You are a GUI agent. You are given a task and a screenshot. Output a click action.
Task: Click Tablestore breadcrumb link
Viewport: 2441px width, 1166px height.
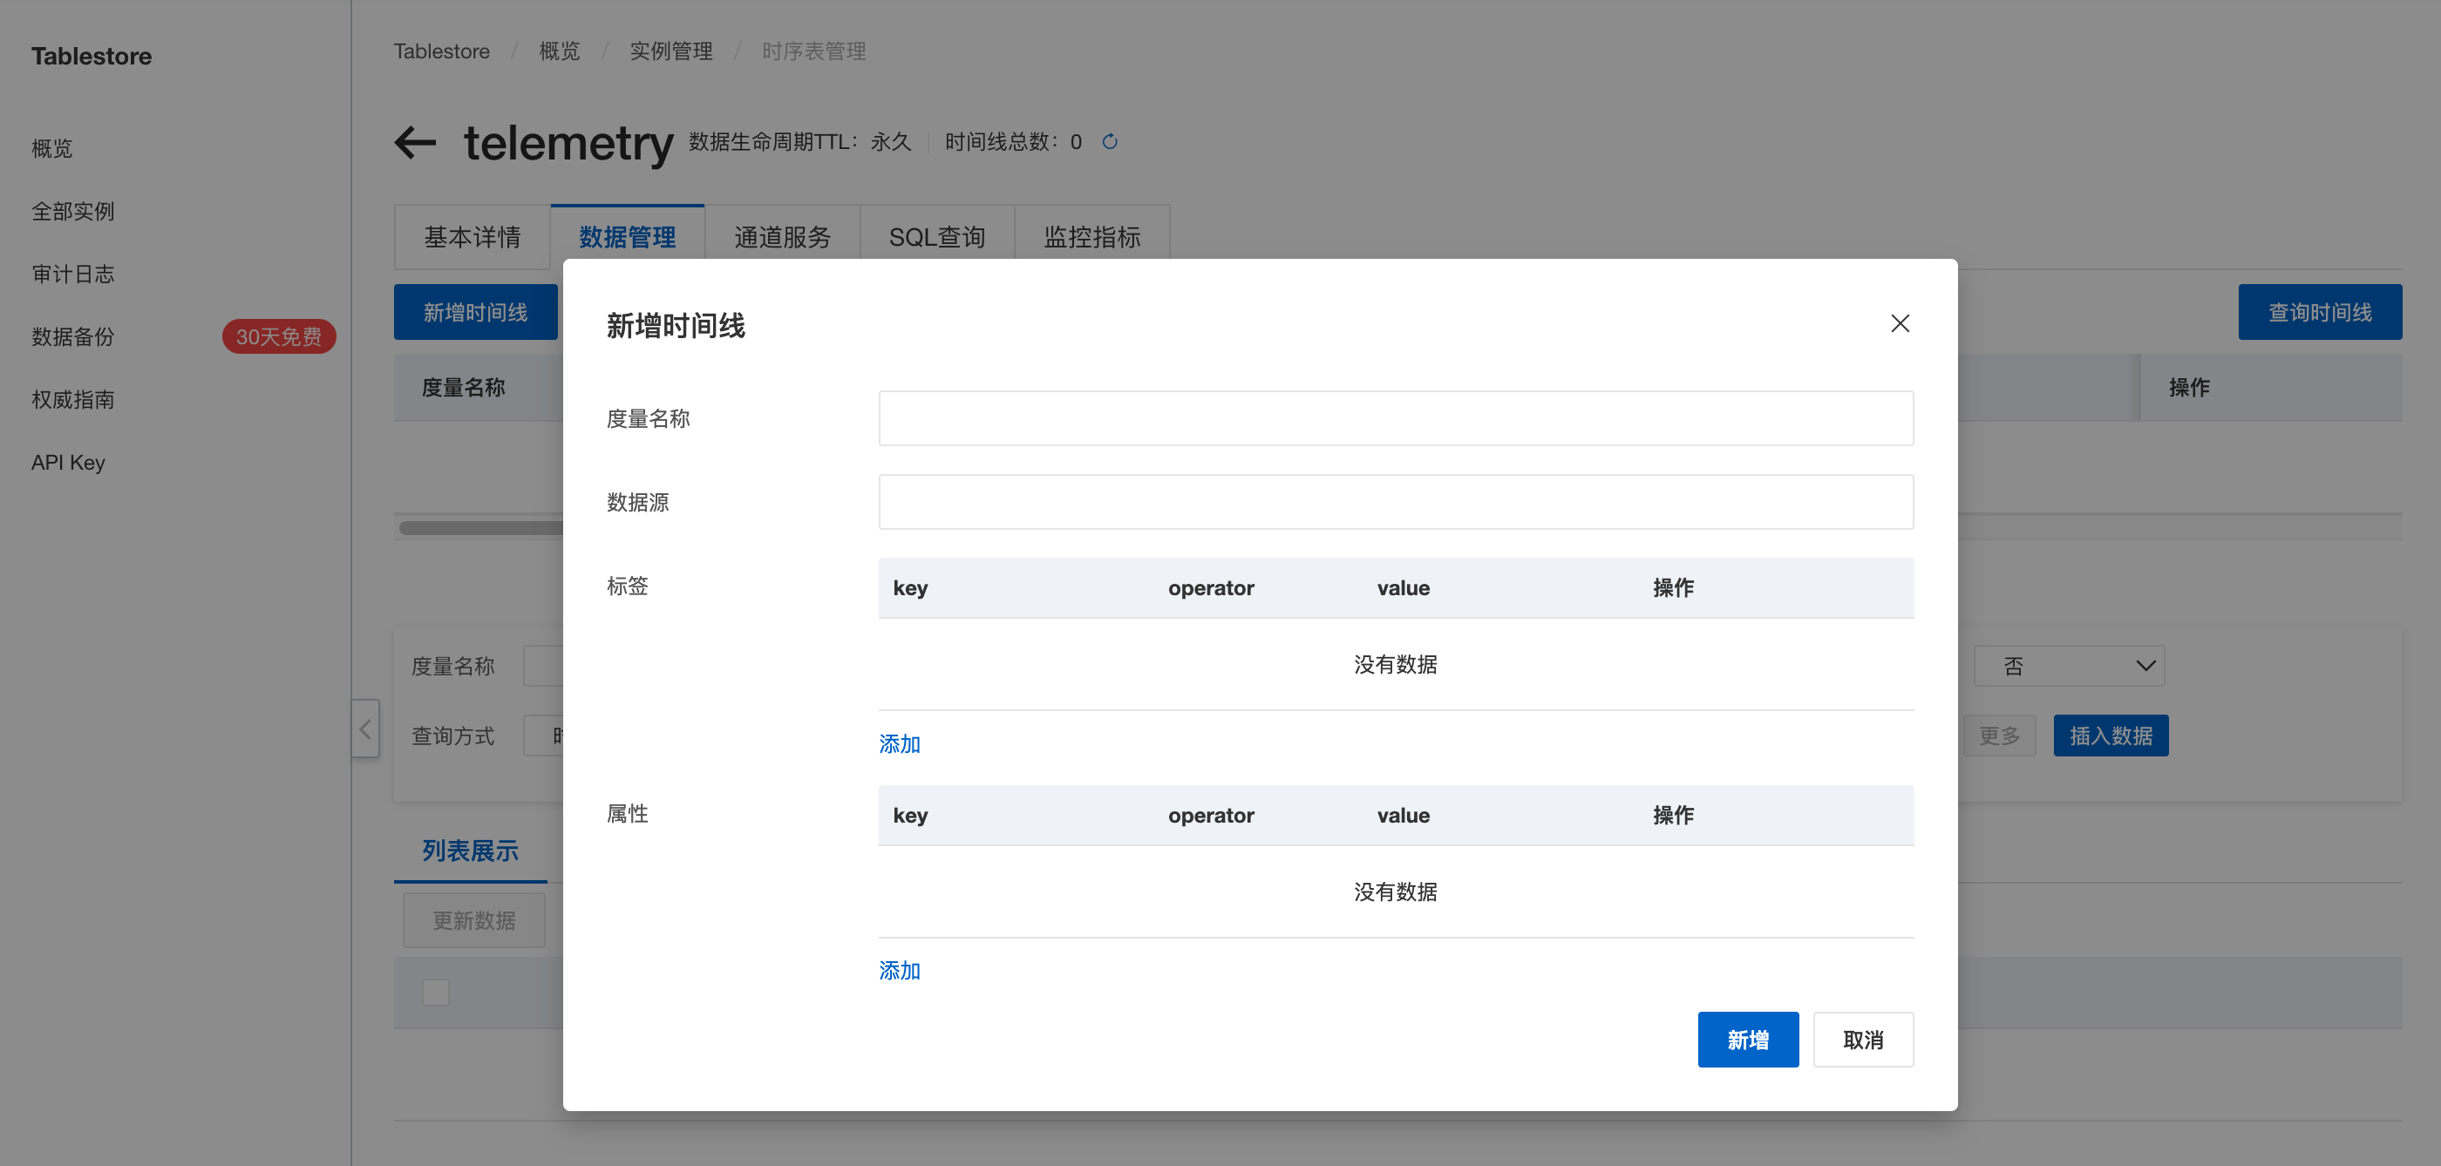tap(442, 52)
